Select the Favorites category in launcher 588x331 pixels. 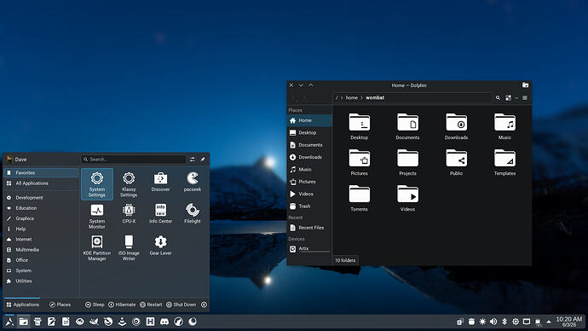point(41,173)
